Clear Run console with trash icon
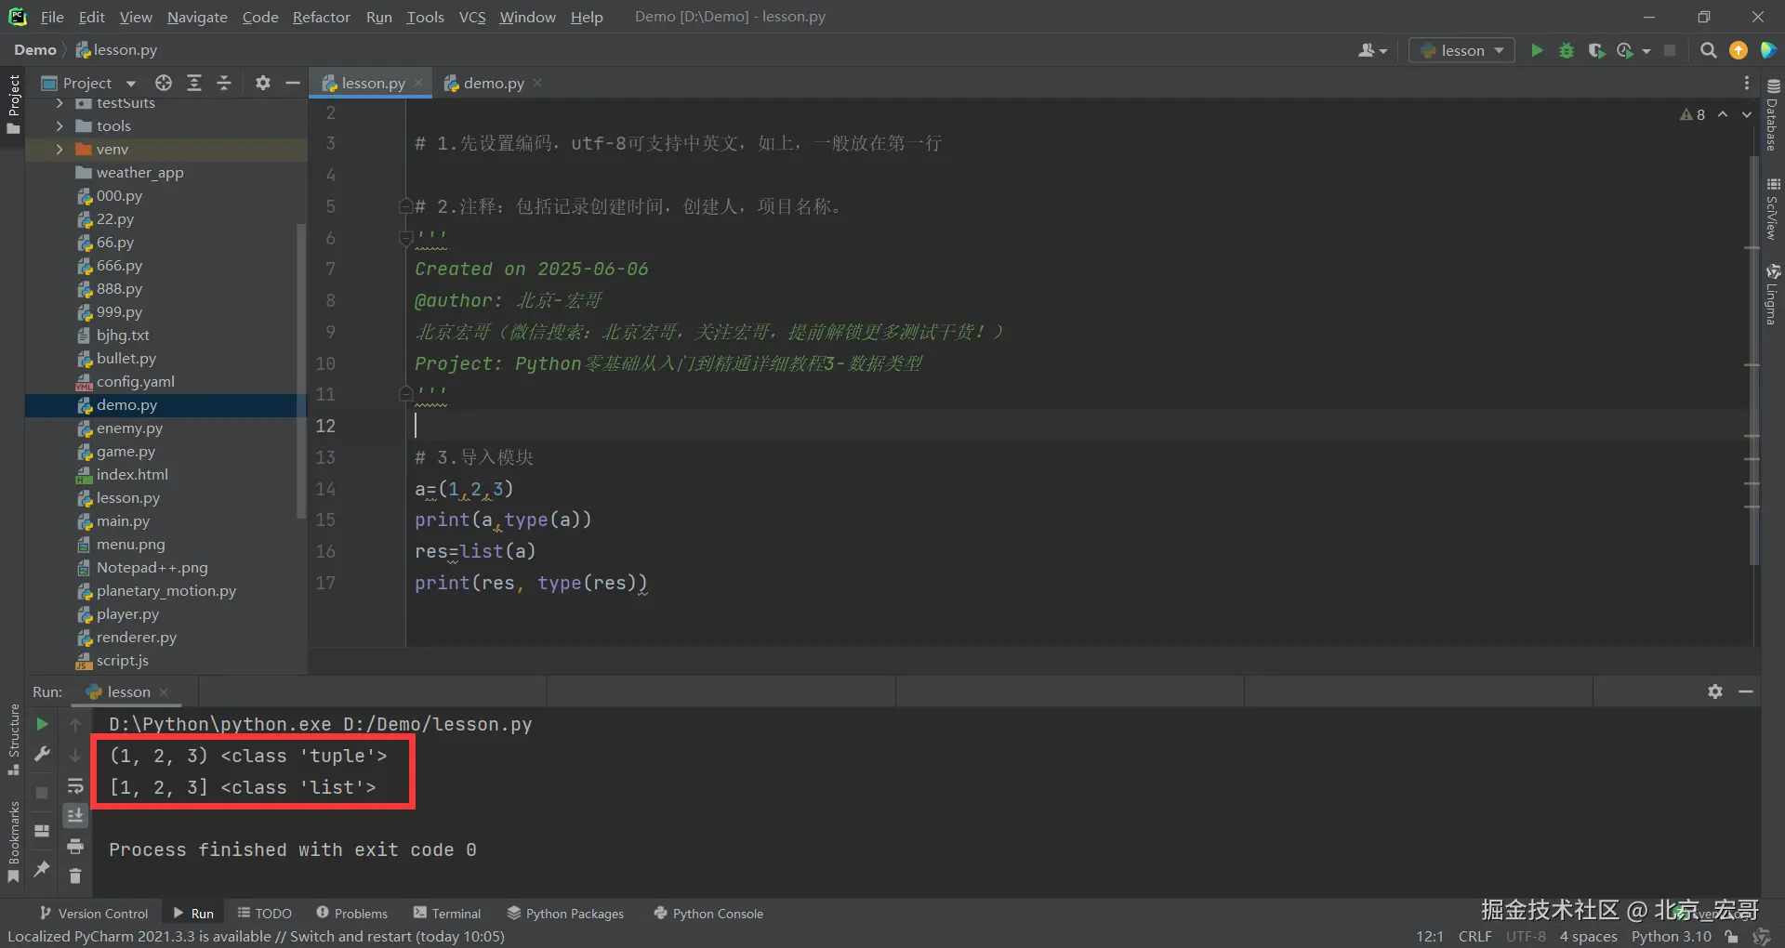This screenshot has height=948, width=1785. [75, 876]
